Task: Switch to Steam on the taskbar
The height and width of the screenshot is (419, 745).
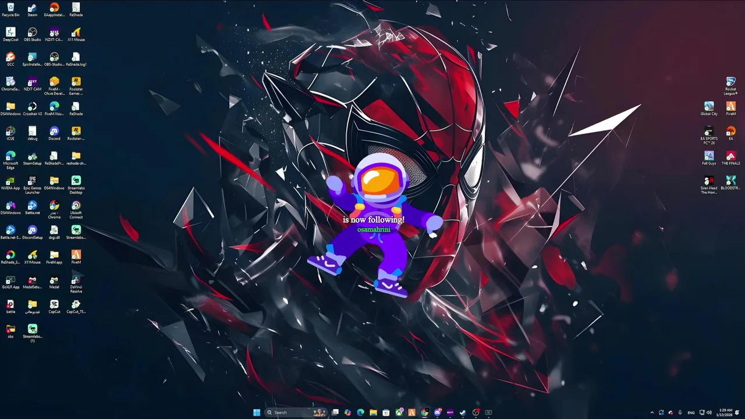Action: pyautogui.click(x=463, y=413)
